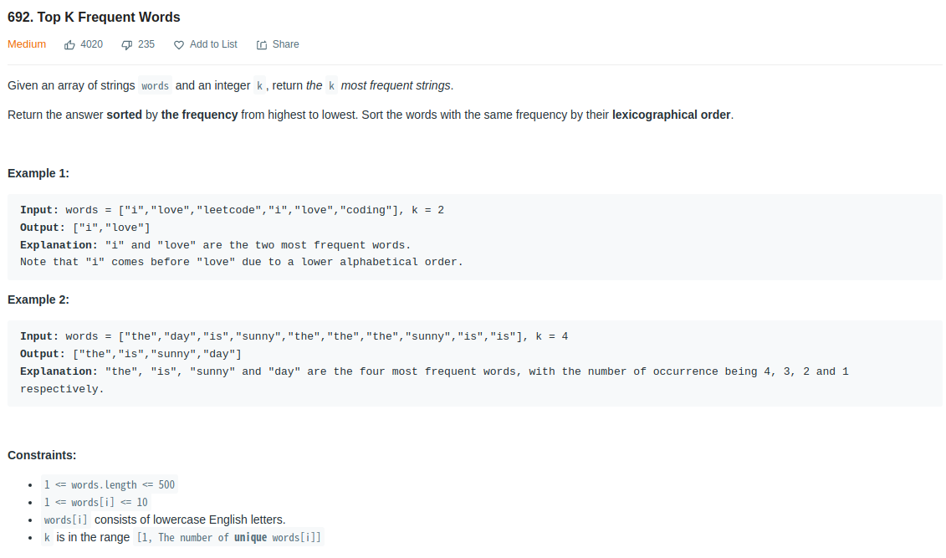The height and width of the screenshot is (558, 946).
Task: Click the inline code word 'words' in description
Action: click(155, 85)
